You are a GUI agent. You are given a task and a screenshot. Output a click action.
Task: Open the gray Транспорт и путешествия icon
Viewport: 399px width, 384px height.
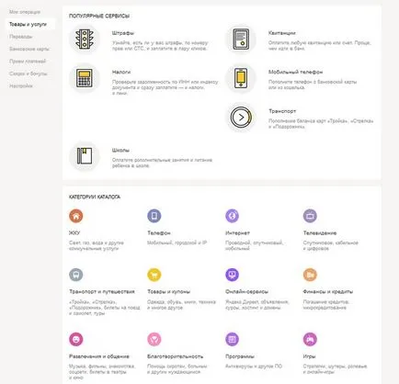[76, 275]
